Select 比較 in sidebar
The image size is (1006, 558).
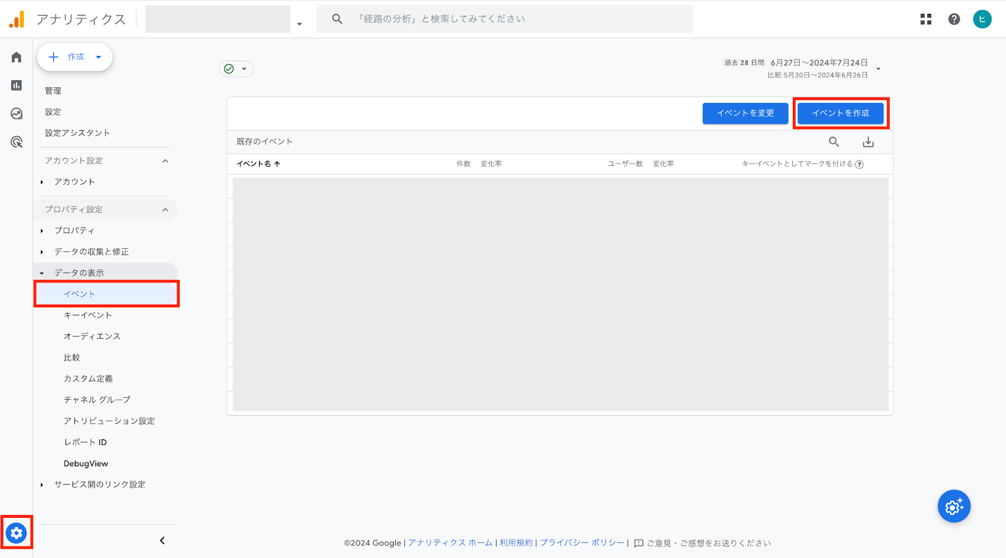(72, 358)
